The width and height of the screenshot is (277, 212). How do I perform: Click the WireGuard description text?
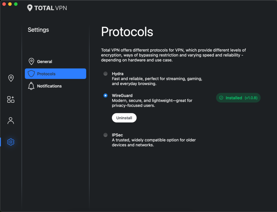pyautogui.click(x=152, y=103)
